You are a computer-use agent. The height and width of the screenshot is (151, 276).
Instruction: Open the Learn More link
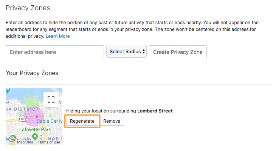pos(58,36)
